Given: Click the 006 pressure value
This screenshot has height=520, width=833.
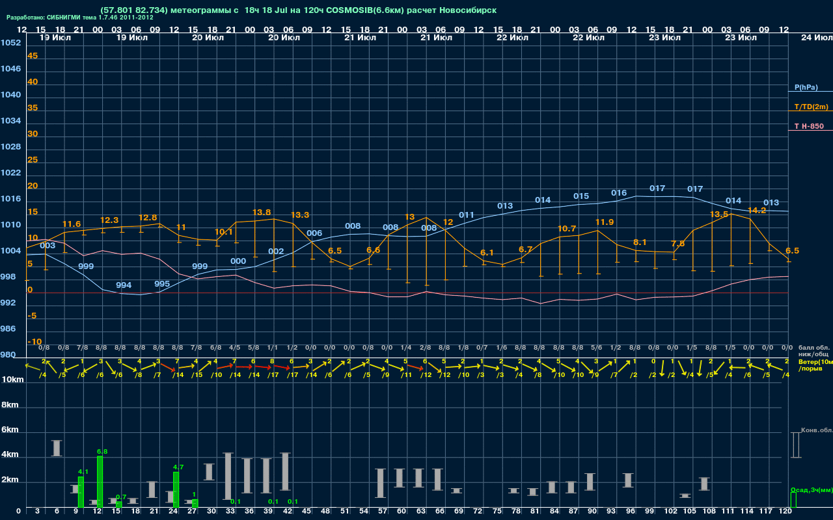Looking at the screenshot, I should pos(314,233).
